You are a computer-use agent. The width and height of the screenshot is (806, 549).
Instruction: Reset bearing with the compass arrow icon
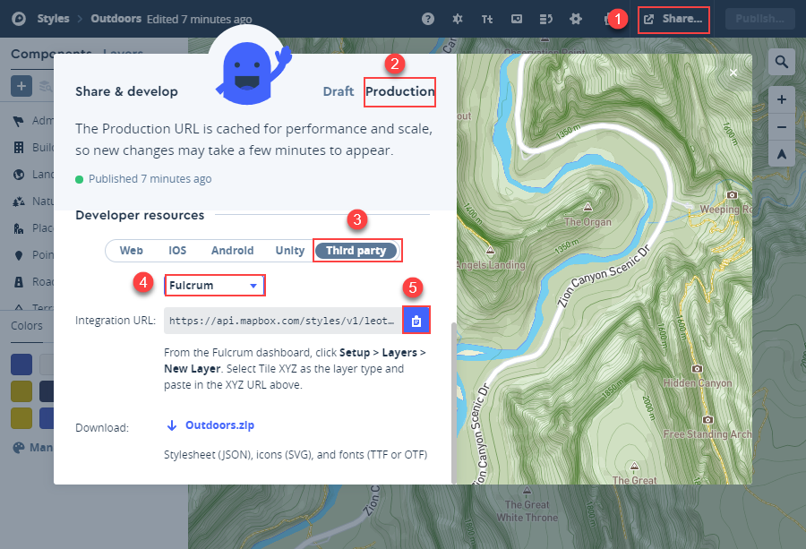(x=781, y=155)
